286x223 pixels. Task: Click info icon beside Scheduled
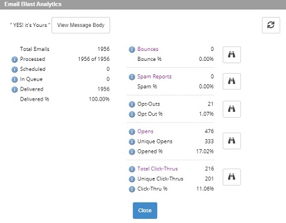15,69
